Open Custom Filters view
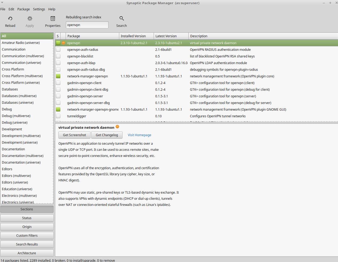Image resolution: width=338 pixels, height=262 pixels. pos(27,236)
